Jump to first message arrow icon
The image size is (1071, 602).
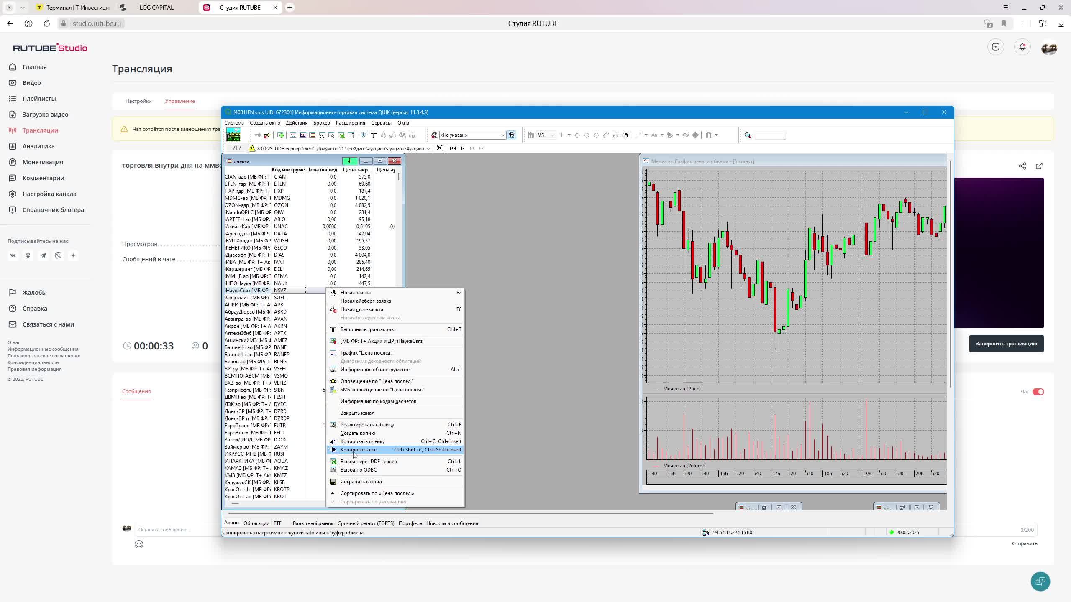[x=453, y=148]
